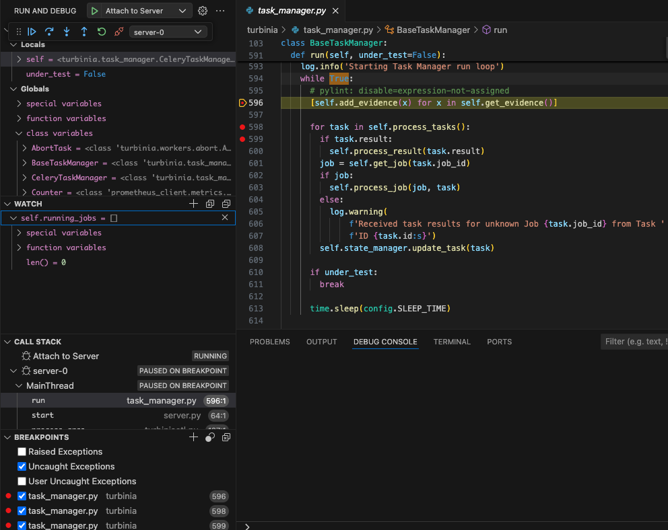Switch to the TERMINAL tab

click(x=452, y=342)
